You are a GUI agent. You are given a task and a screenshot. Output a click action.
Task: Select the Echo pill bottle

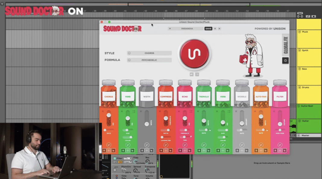(185, 94)
